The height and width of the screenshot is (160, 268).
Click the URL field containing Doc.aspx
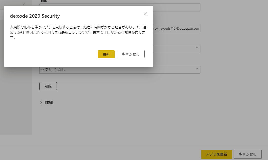coord(177,28)
